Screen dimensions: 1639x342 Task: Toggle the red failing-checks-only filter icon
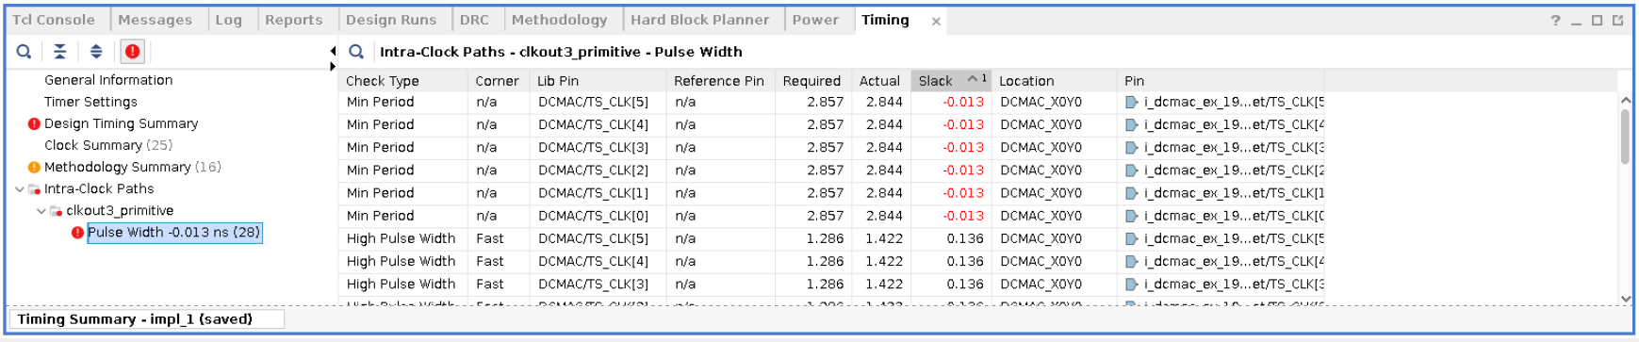pyautogui.click(x=133, y=52)
